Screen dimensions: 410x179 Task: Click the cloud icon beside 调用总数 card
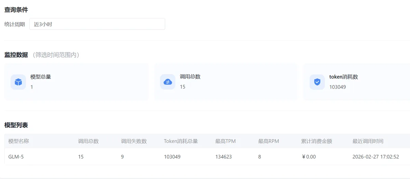168,82
